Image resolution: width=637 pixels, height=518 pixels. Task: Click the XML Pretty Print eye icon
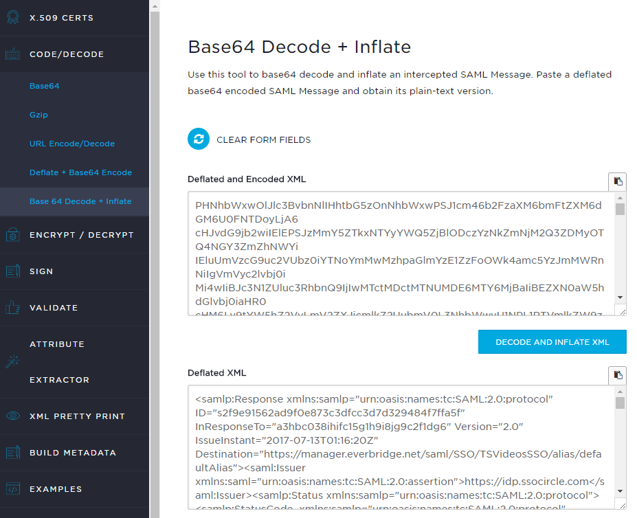(x=12, y=416)
